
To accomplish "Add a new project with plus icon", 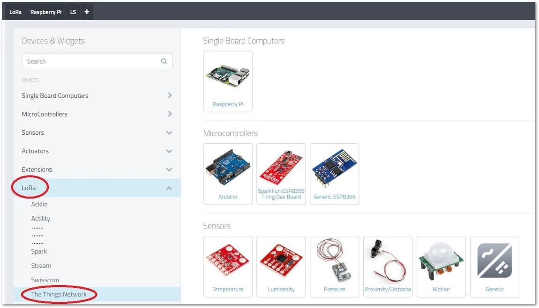I will 87,12.
